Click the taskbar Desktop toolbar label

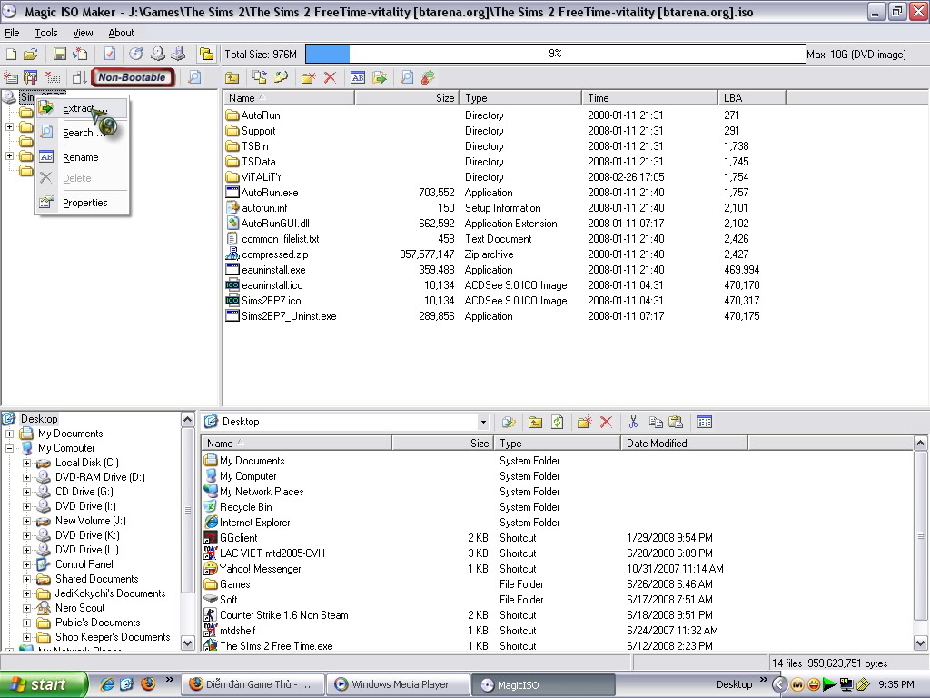734,684
